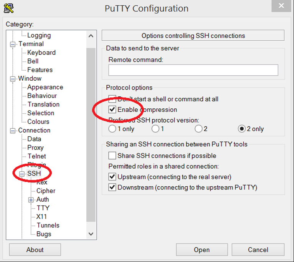Enable 'Don't start a shell or command' checkbox

(112, 99)
